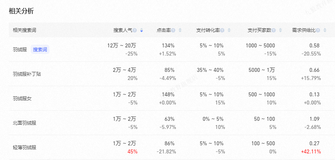Click the help icon beside 支付转化率
This screenshot has height=160, width=335.
[x=223, y=30]
